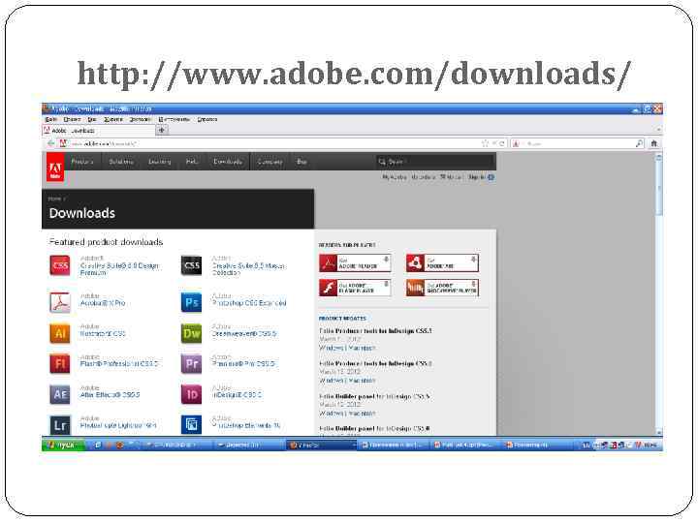Click the Premiere Pro Pr icon
Viewport: 698px width, 523px height.
191,363
